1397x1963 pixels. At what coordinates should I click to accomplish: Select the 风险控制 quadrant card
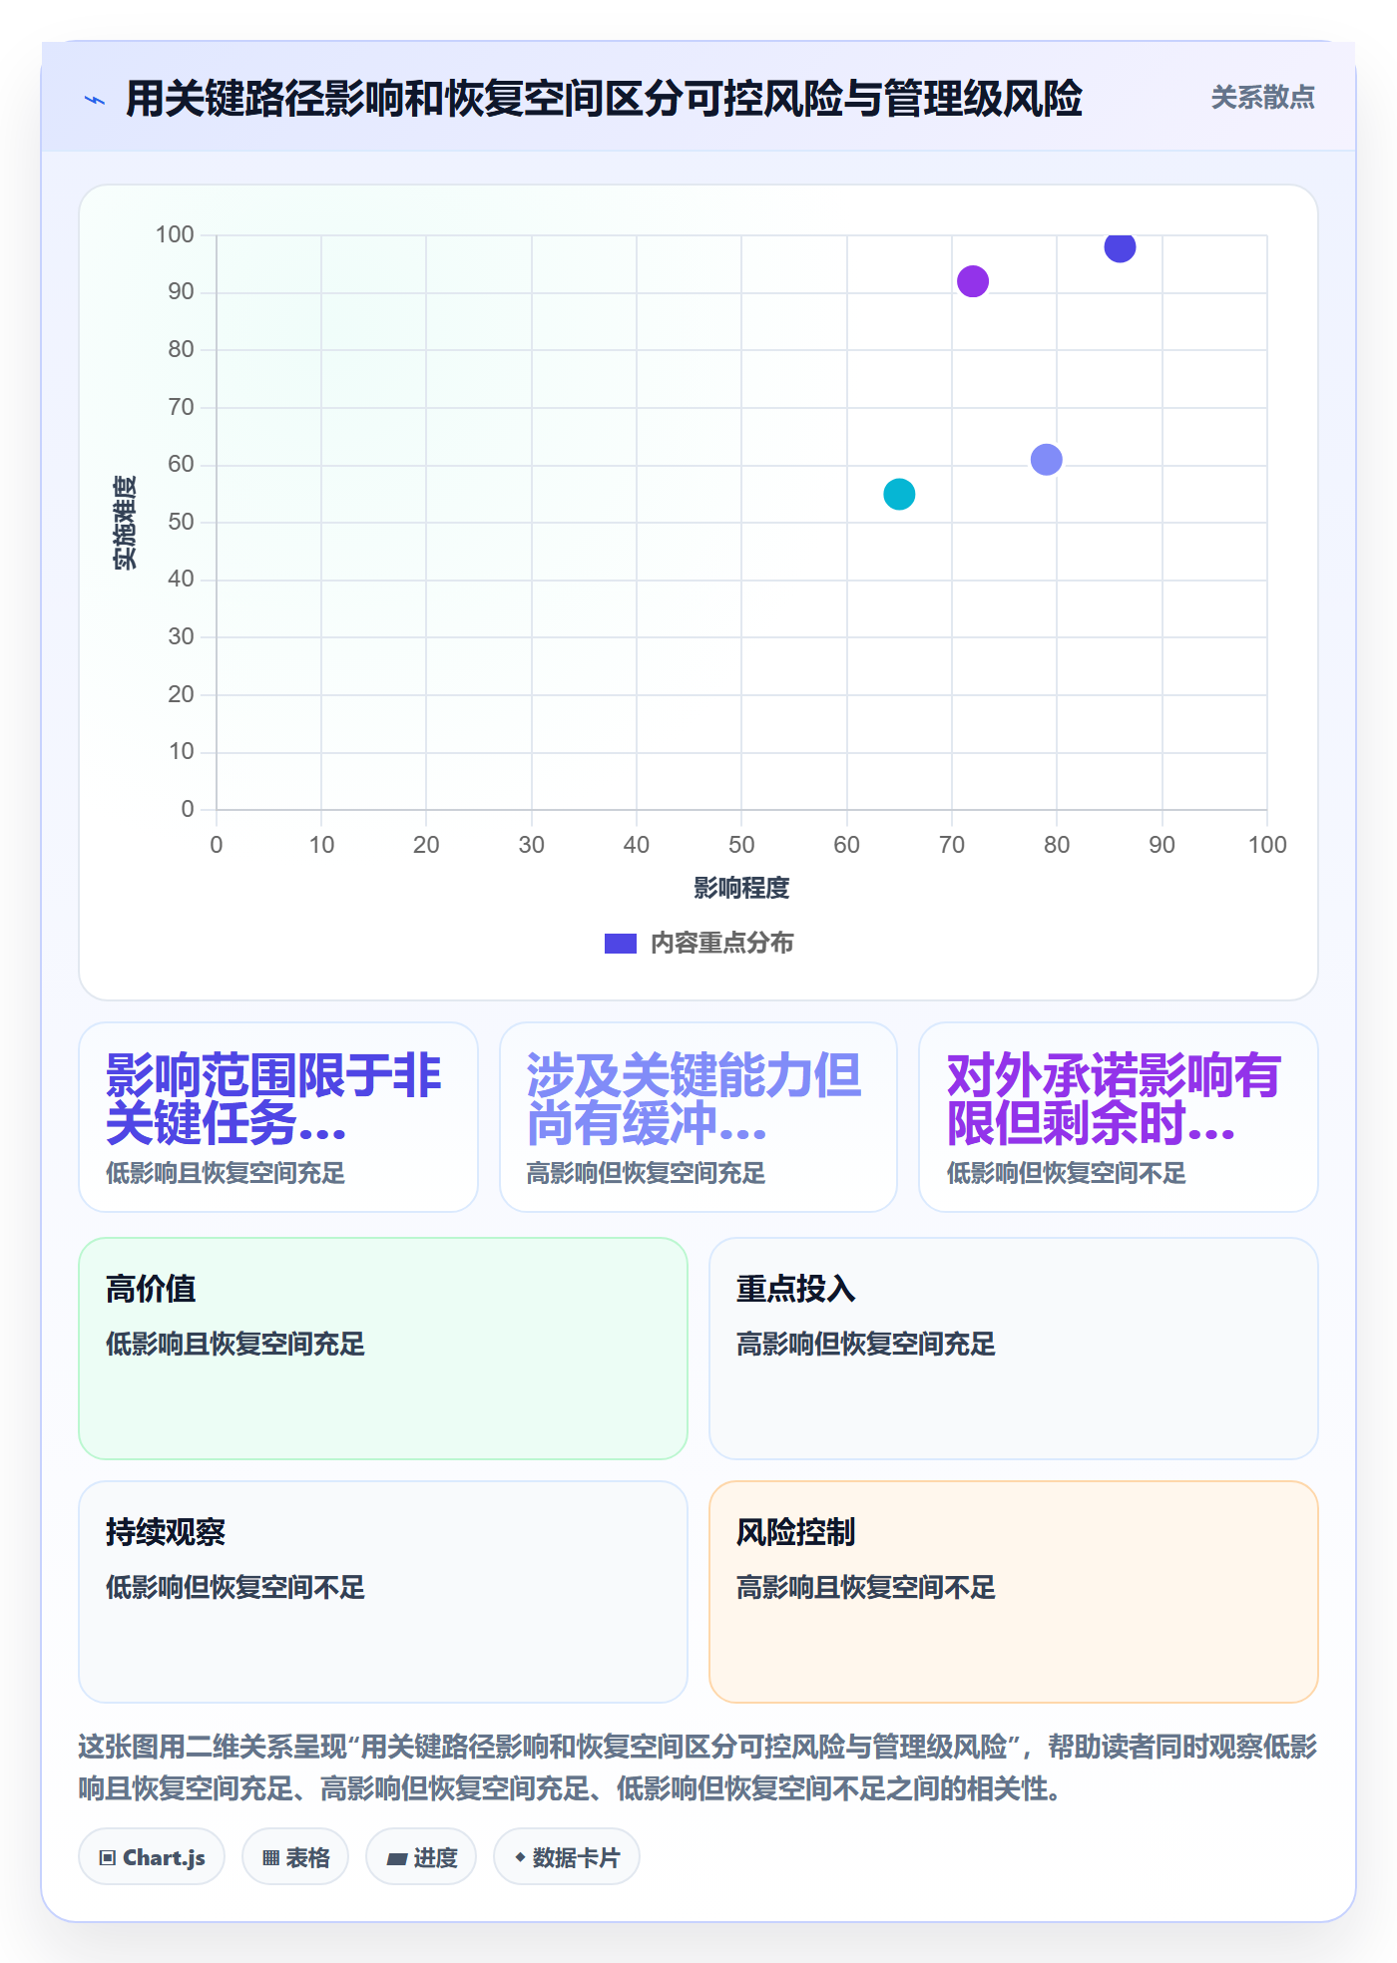(1014, 1592)
